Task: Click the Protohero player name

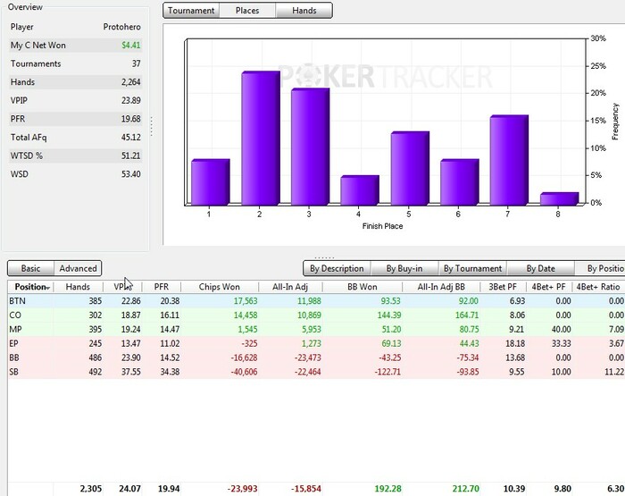Action: [x=121, y=27]
